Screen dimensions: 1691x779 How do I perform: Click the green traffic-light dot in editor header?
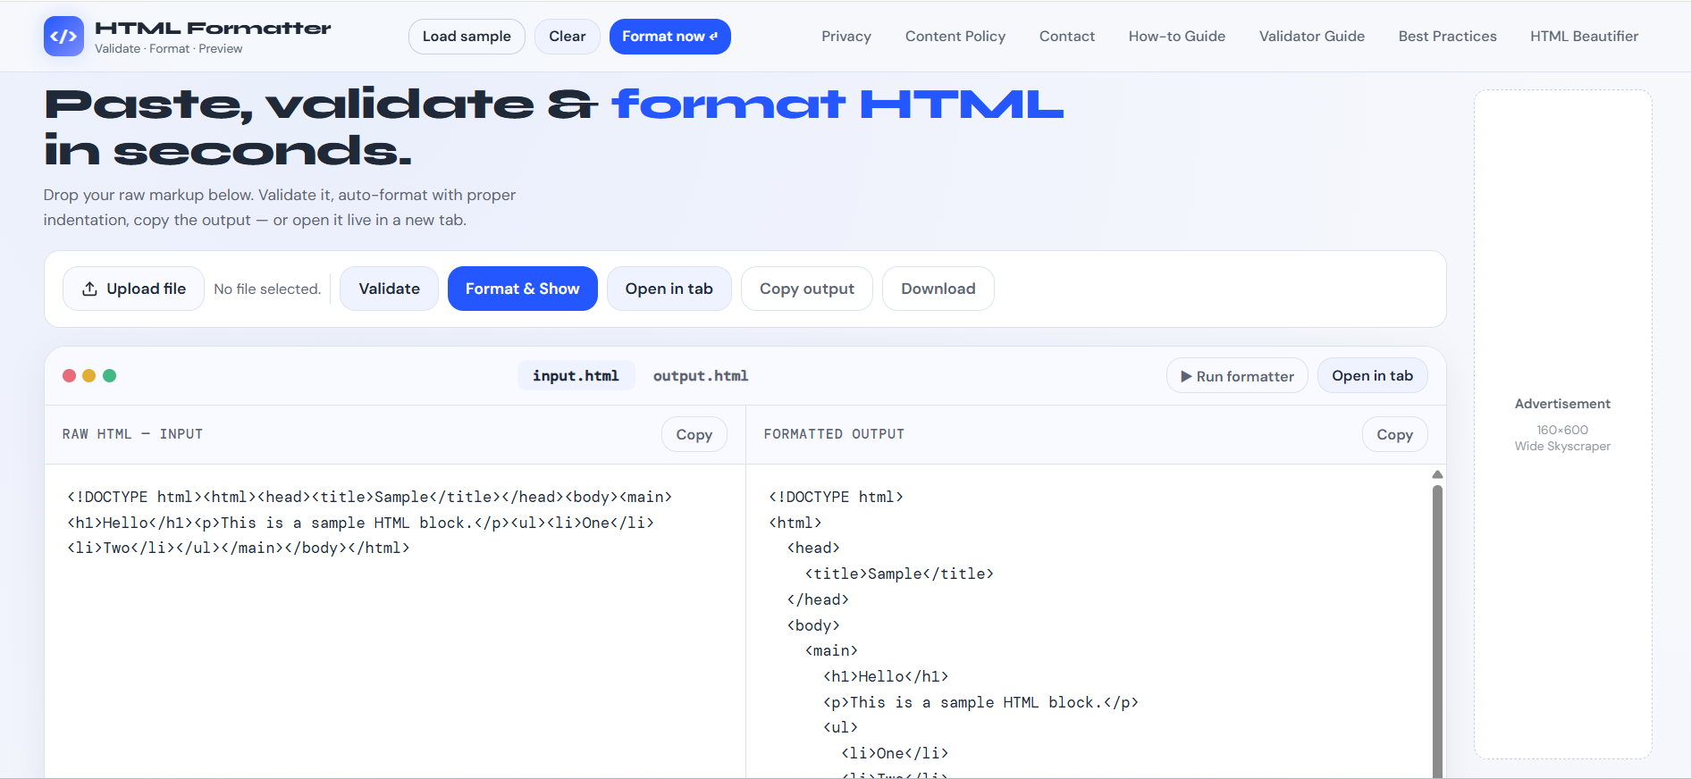coord(109,375)
